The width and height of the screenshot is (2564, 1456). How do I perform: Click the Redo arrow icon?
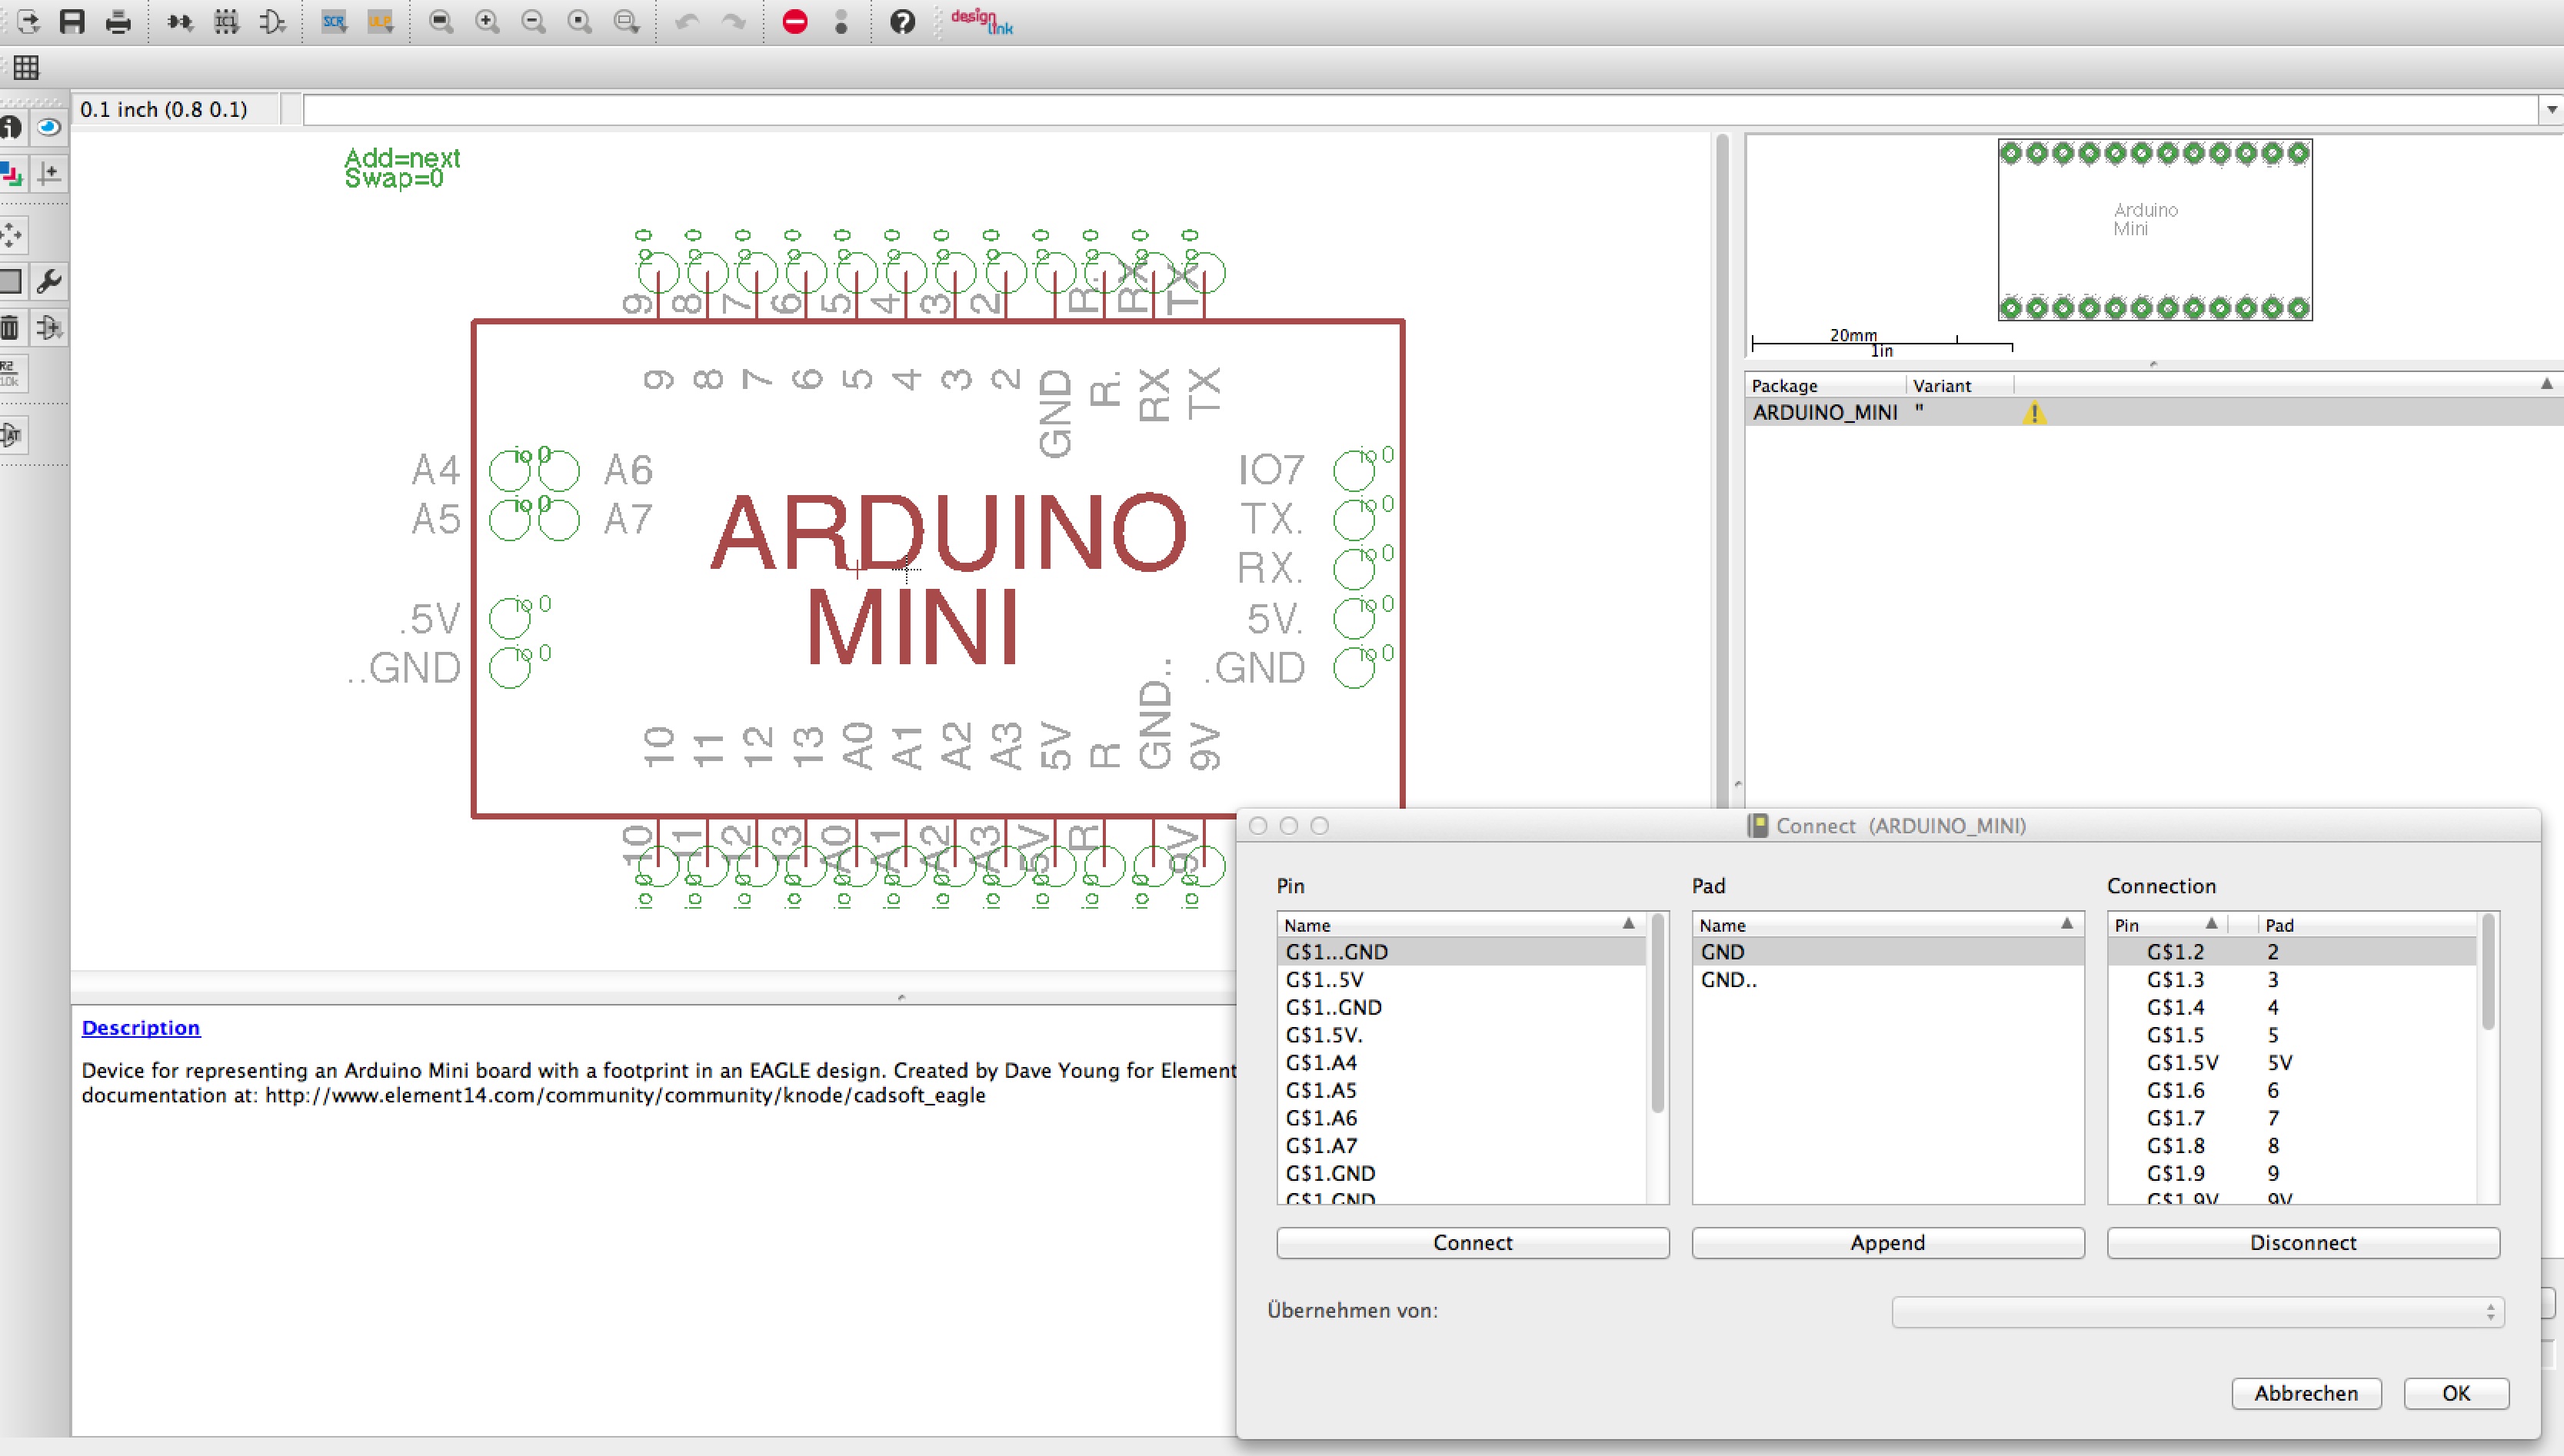coord(734,21)
